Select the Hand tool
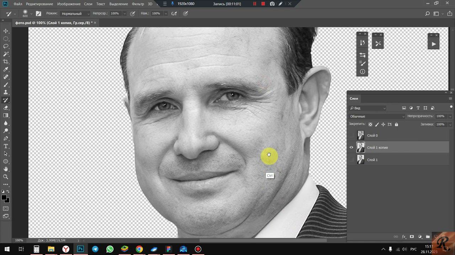Image resolution: width=455 pixels, height=255 pixels. 6,169
